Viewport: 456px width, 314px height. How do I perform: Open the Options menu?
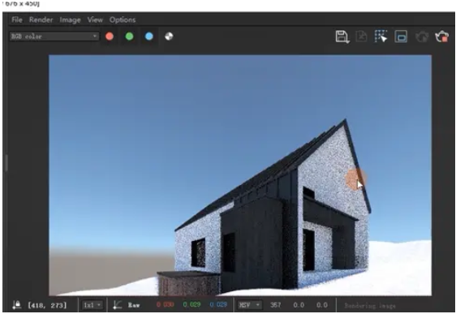click(123, 19)
